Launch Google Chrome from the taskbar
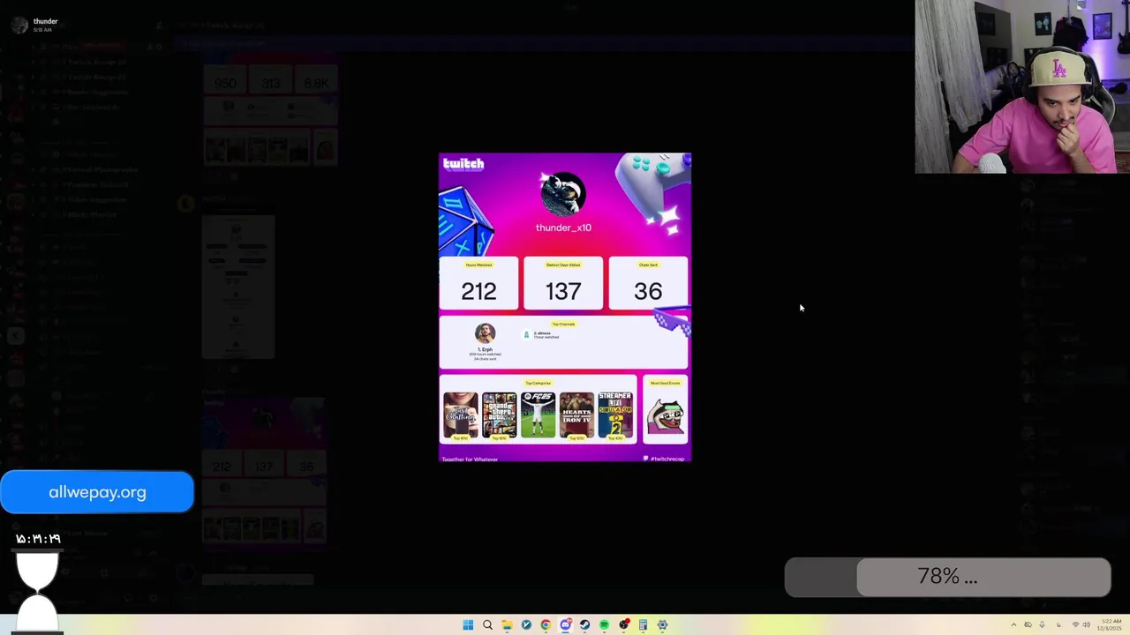The height and width of the screenshot is (635, 1130). point(546,624)
